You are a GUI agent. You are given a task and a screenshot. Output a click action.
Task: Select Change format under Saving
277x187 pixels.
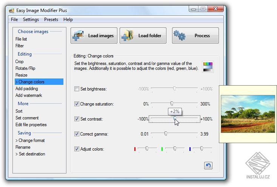[30, 140]
